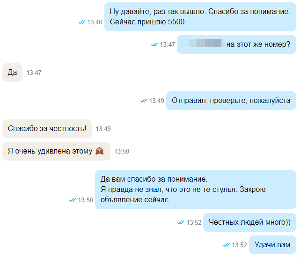
Task: Select the 'Честных людей много))' message
Action: click(x=249, y=222)
